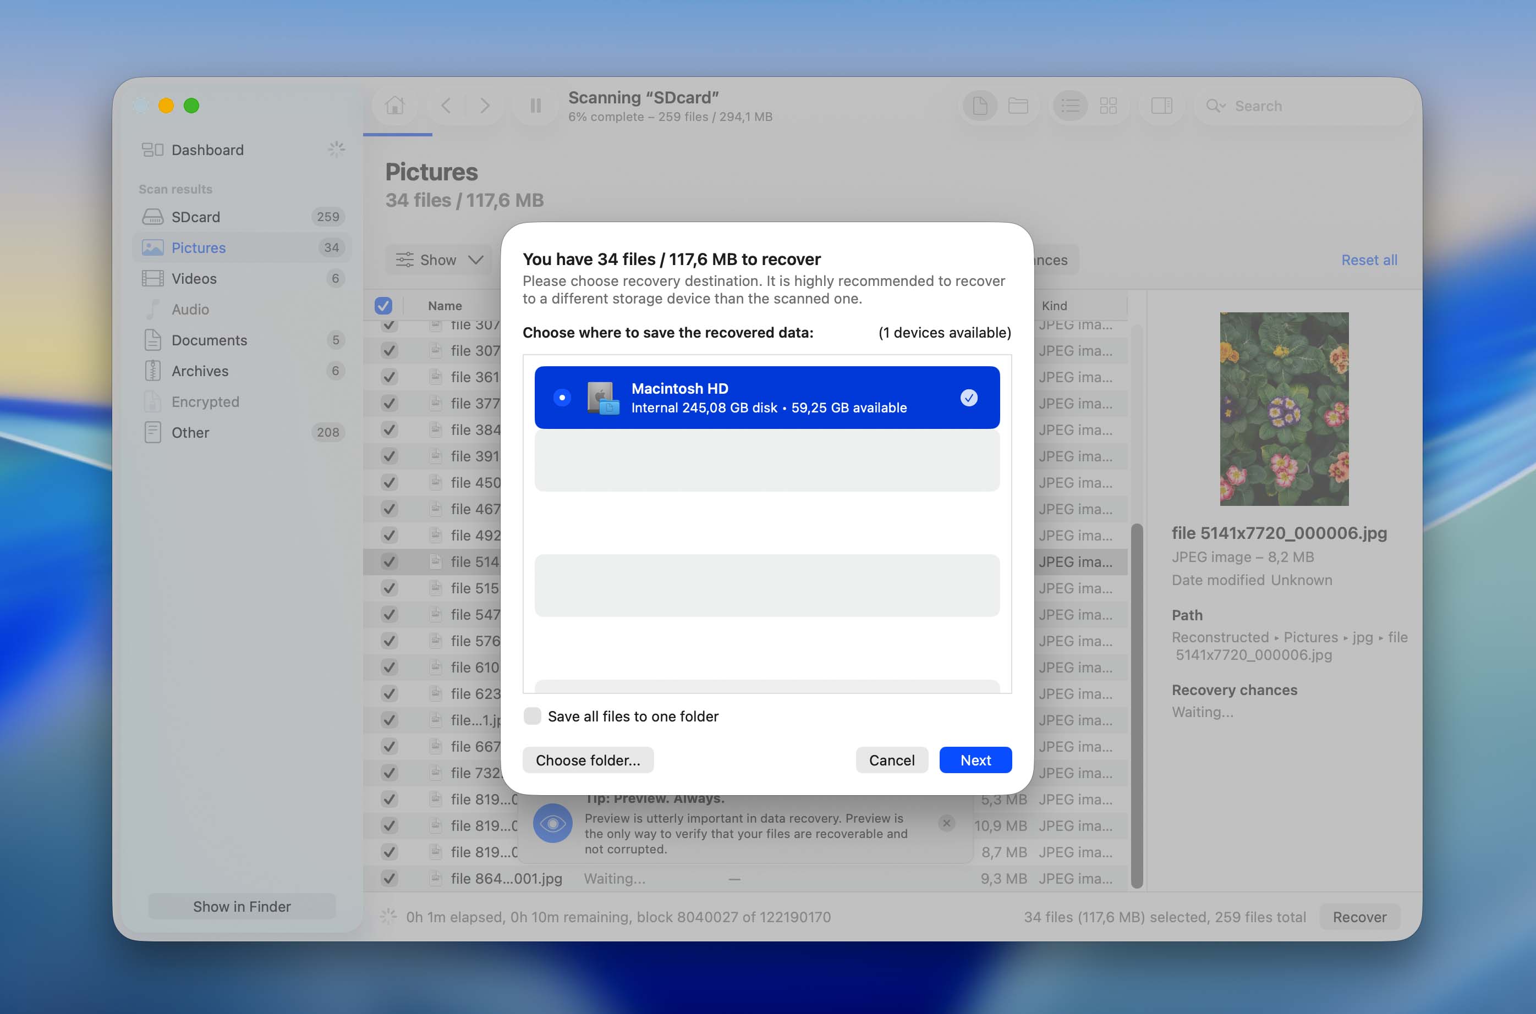Click the checkmark on Macintosh HD row

tap(969, 398)
